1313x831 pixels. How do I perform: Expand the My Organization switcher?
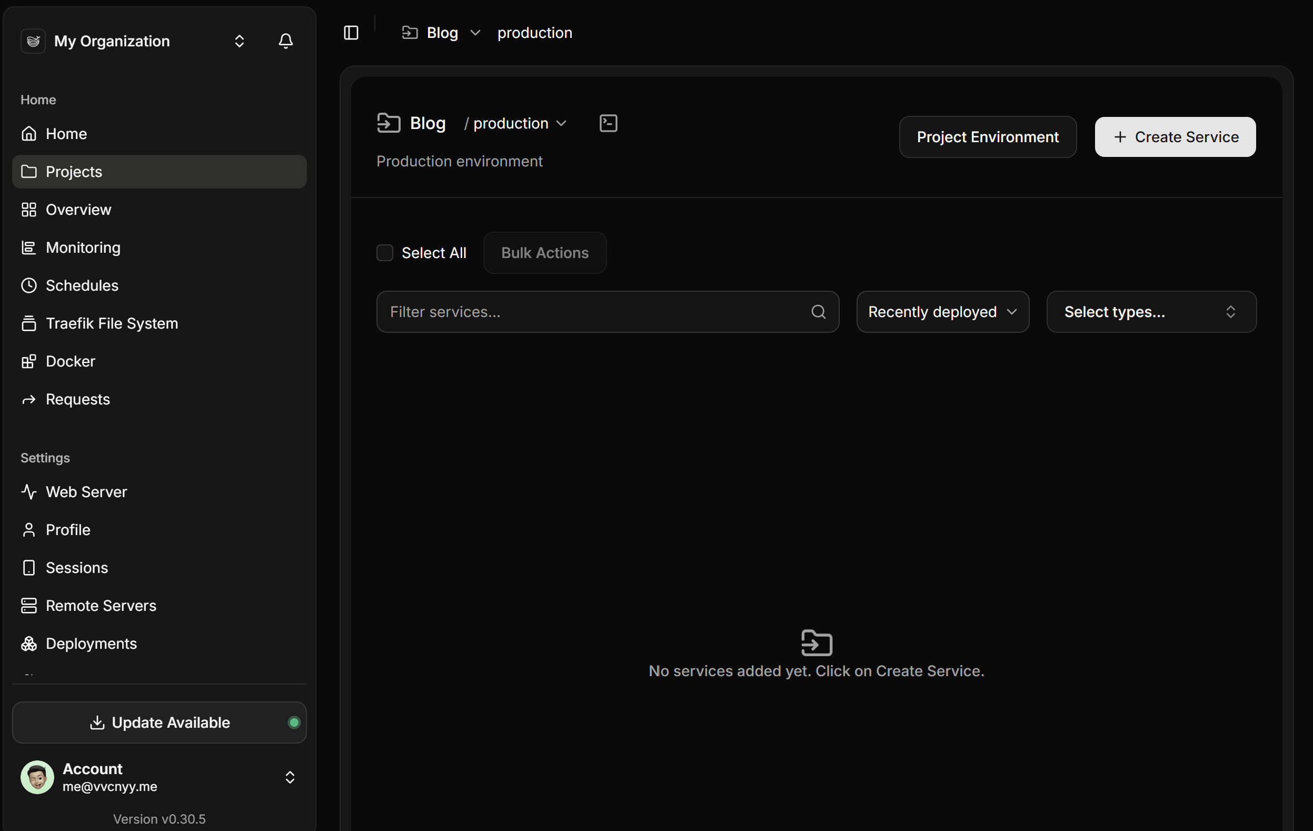[240, 41]
